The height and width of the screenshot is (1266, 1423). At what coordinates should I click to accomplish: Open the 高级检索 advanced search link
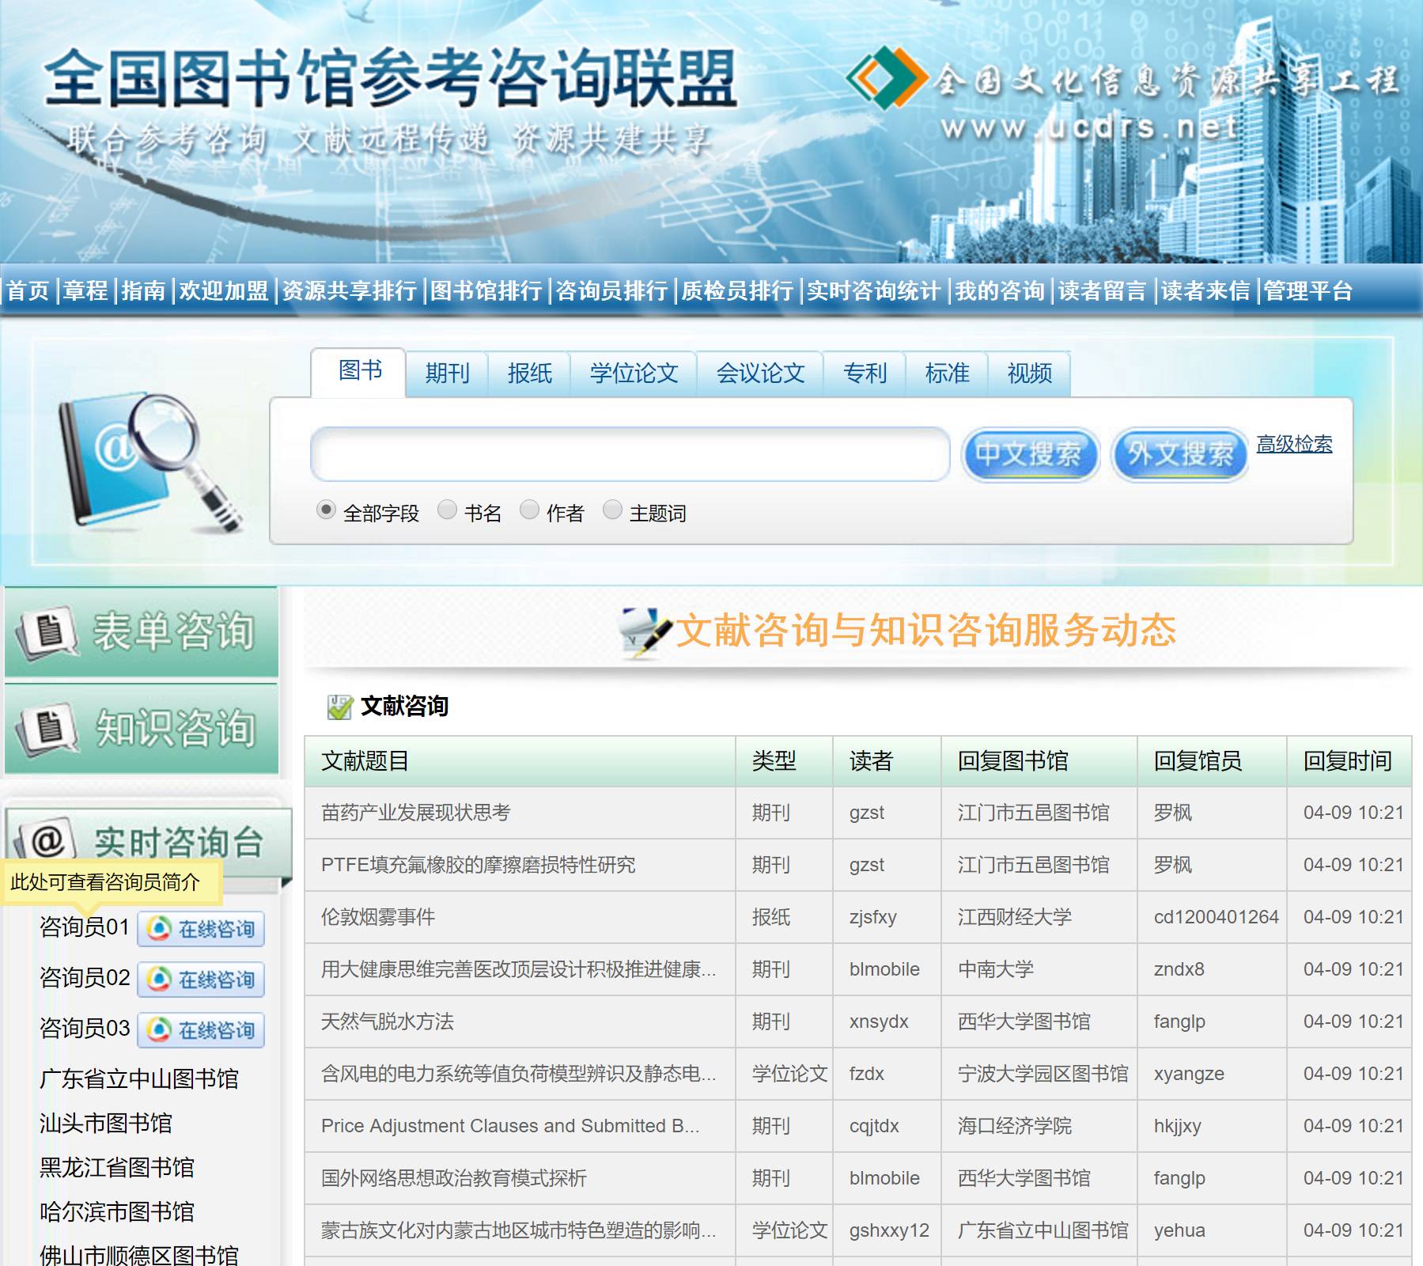(1294, 444)
